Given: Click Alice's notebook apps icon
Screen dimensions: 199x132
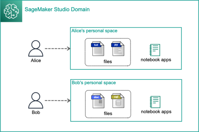Looking at the screenshot, I should [x=155, y=50].
